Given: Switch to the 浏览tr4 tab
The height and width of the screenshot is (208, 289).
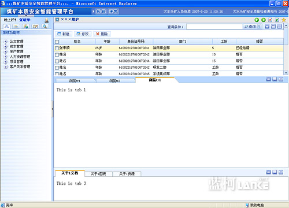Looking at the screenshot, I should (x=75, y=81).
